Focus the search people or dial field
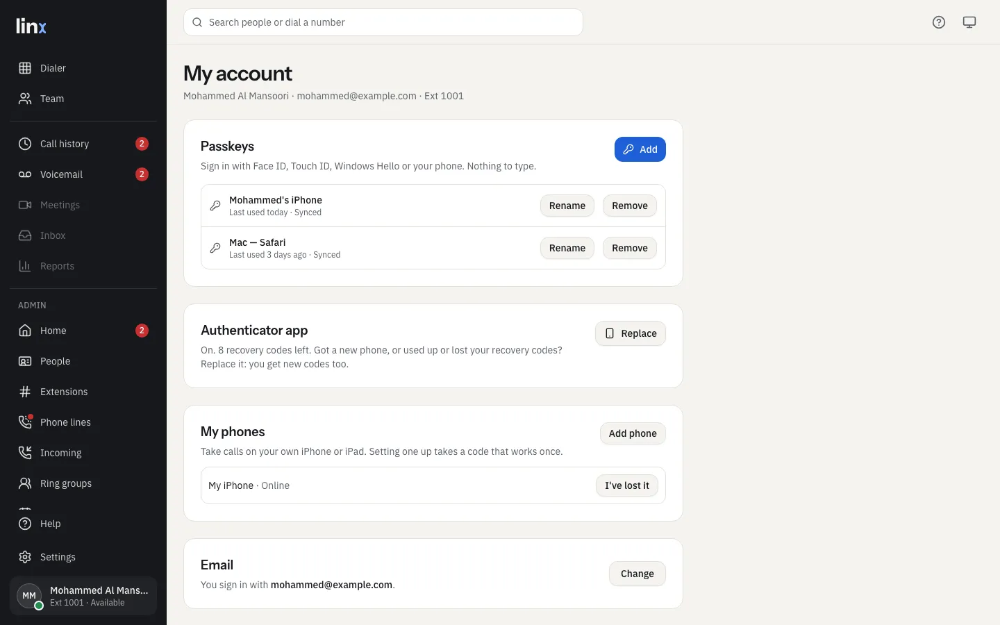The height and width of the screenshot is (625, 1000). pos(383,22)
